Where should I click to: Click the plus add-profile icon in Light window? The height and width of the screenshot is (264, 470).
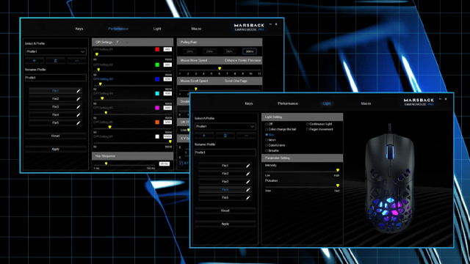(x=204, y=136)
